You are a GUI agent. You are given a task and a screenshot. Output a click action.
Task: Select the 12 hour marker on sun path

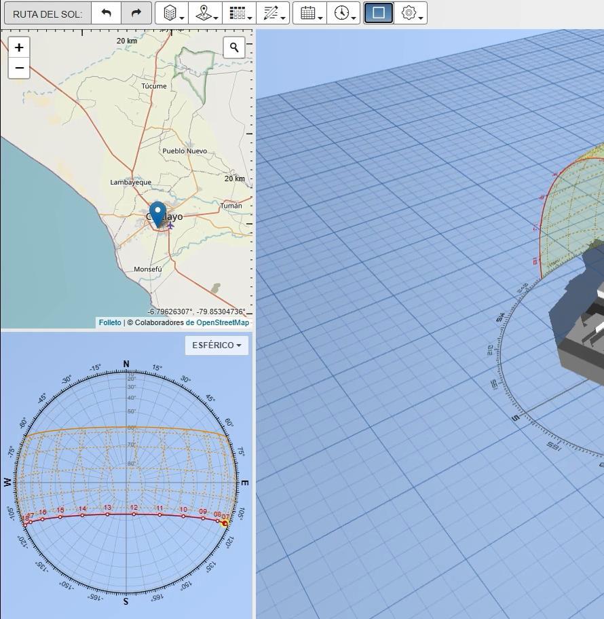[x=134, y=514]
